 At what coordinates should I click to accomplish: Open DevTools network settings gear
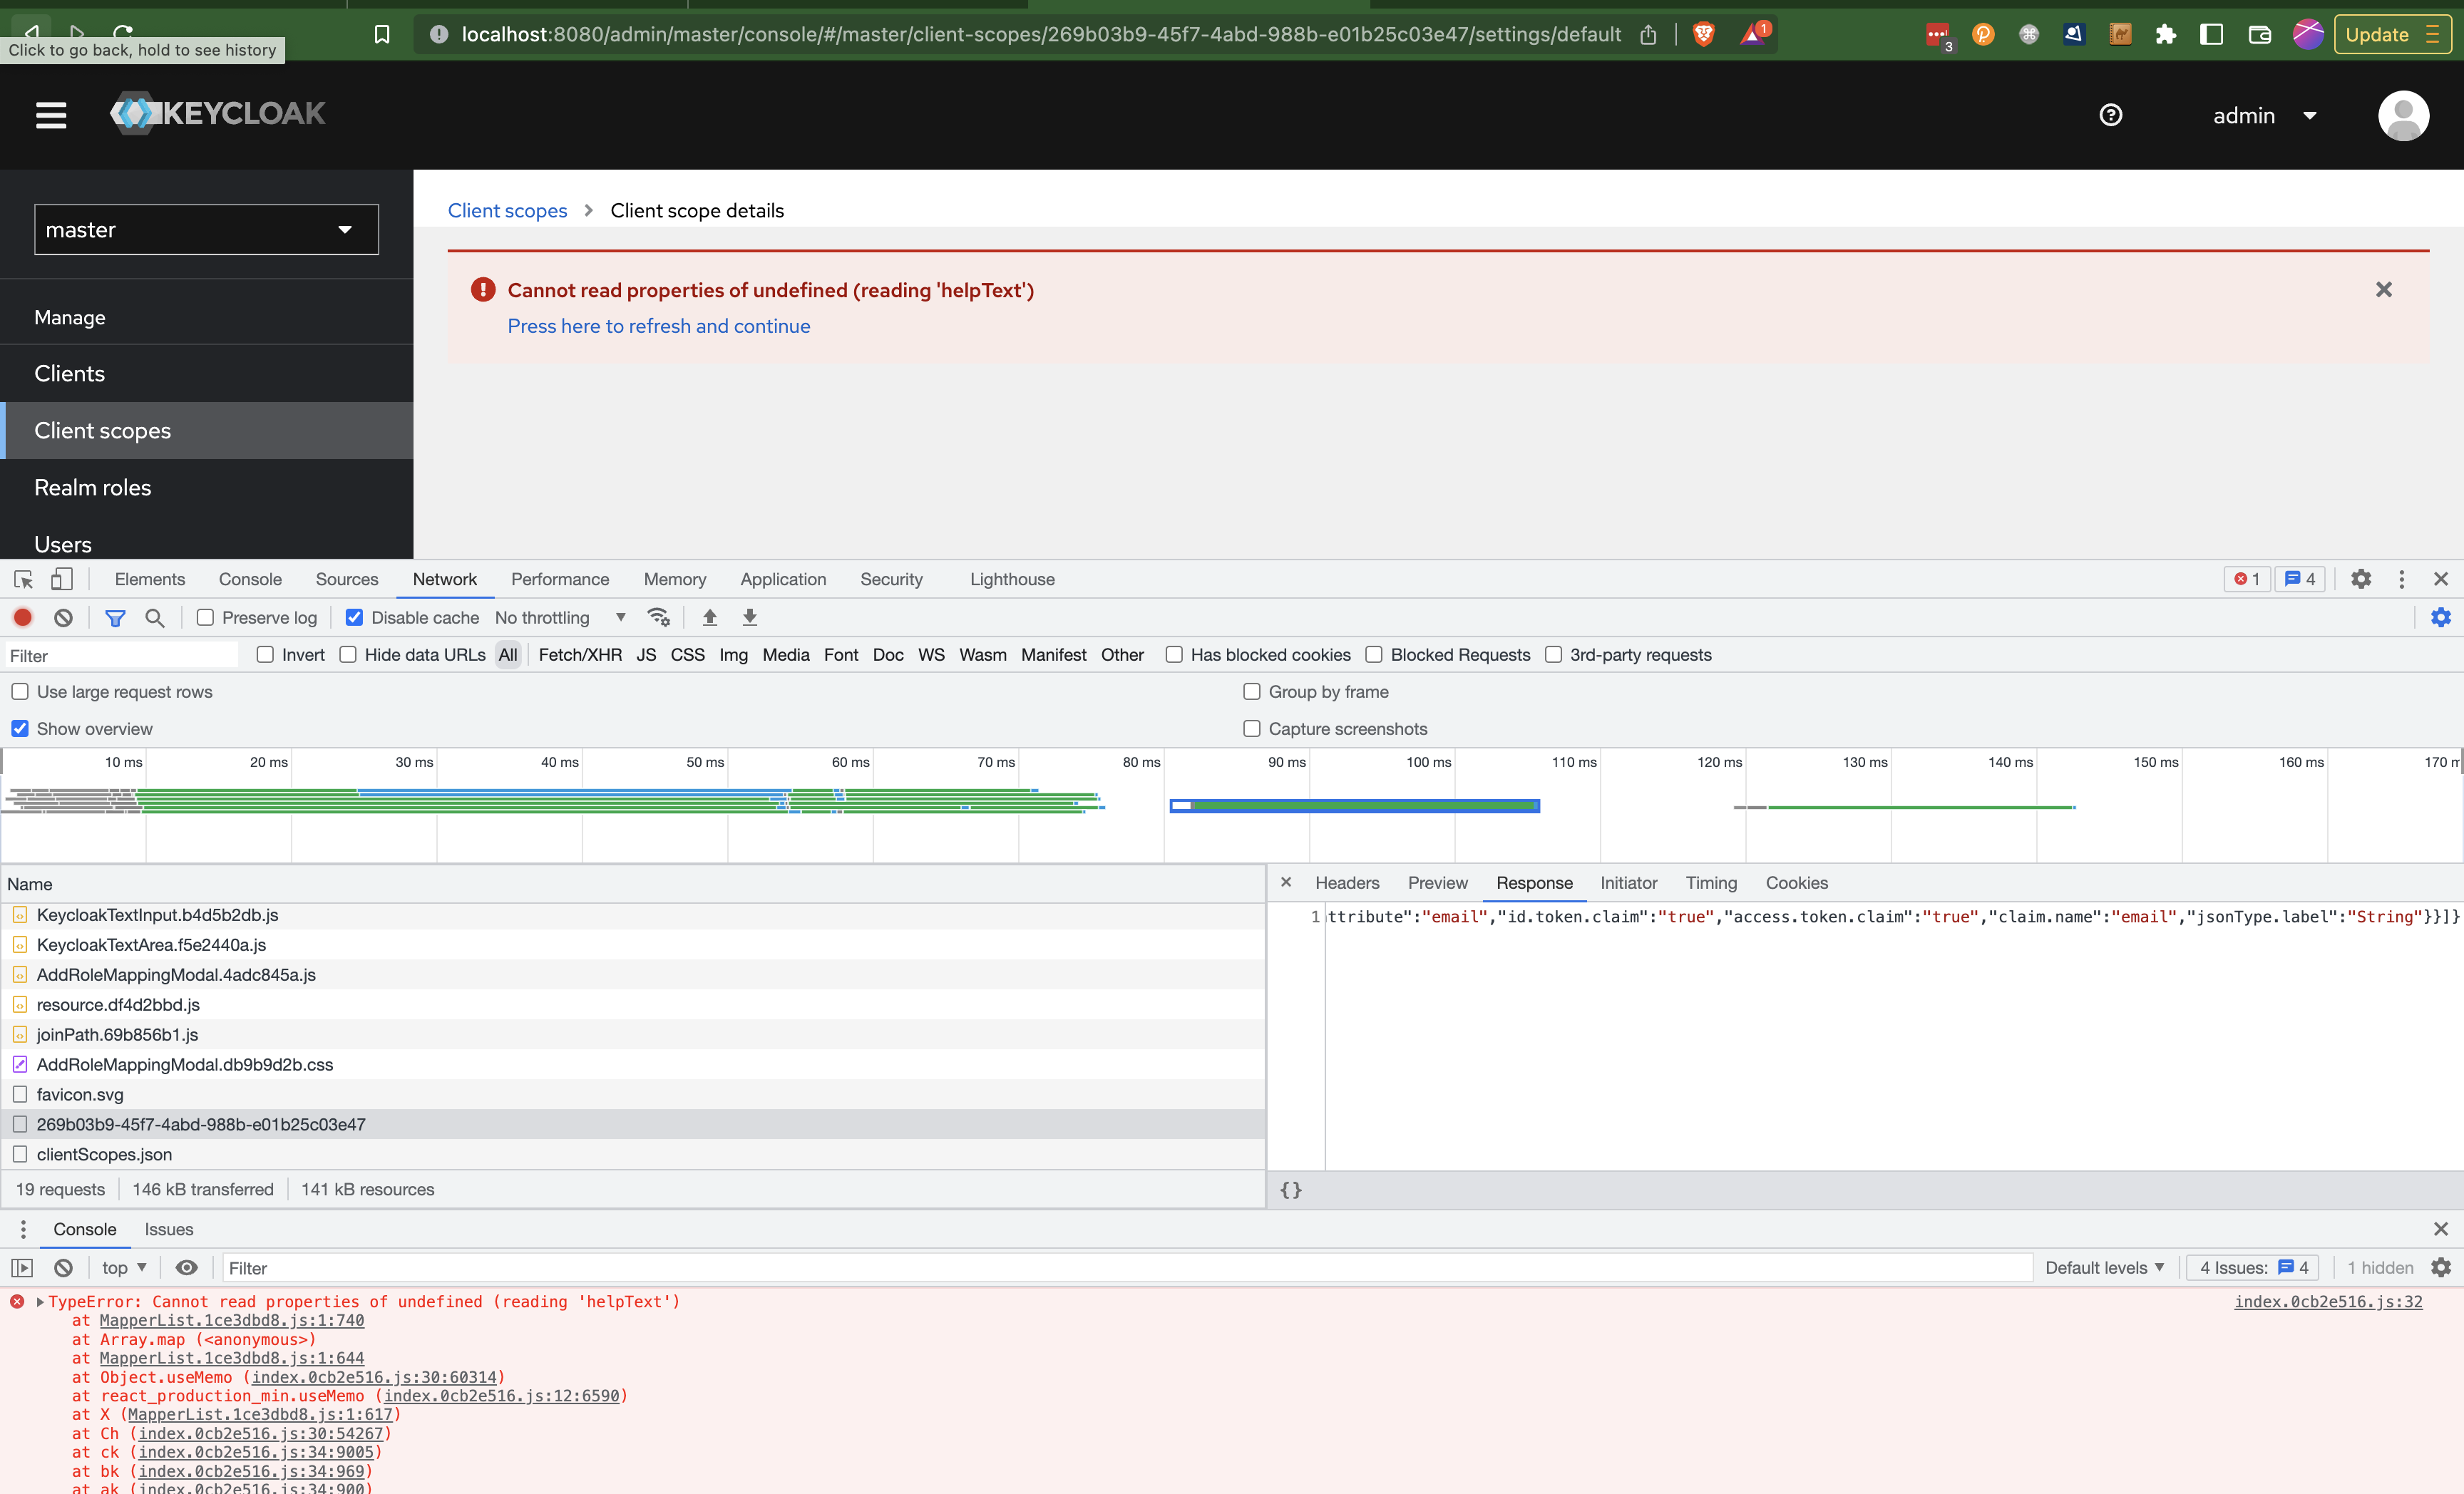coord(2441,617)
